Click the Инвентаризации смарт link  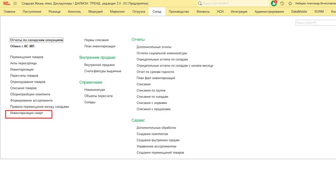click(27, 113)
